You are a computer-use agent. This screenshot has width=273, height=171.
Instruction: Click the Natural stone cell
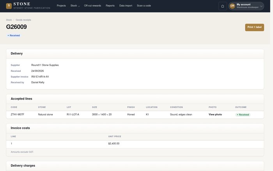tap(45, 114)
